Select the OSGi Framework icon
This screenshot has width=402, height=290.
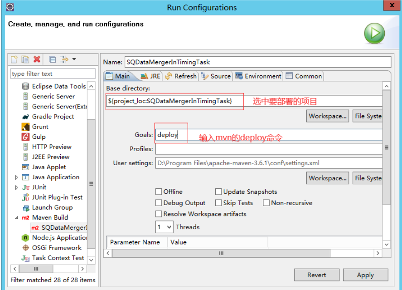click(26, 248)
